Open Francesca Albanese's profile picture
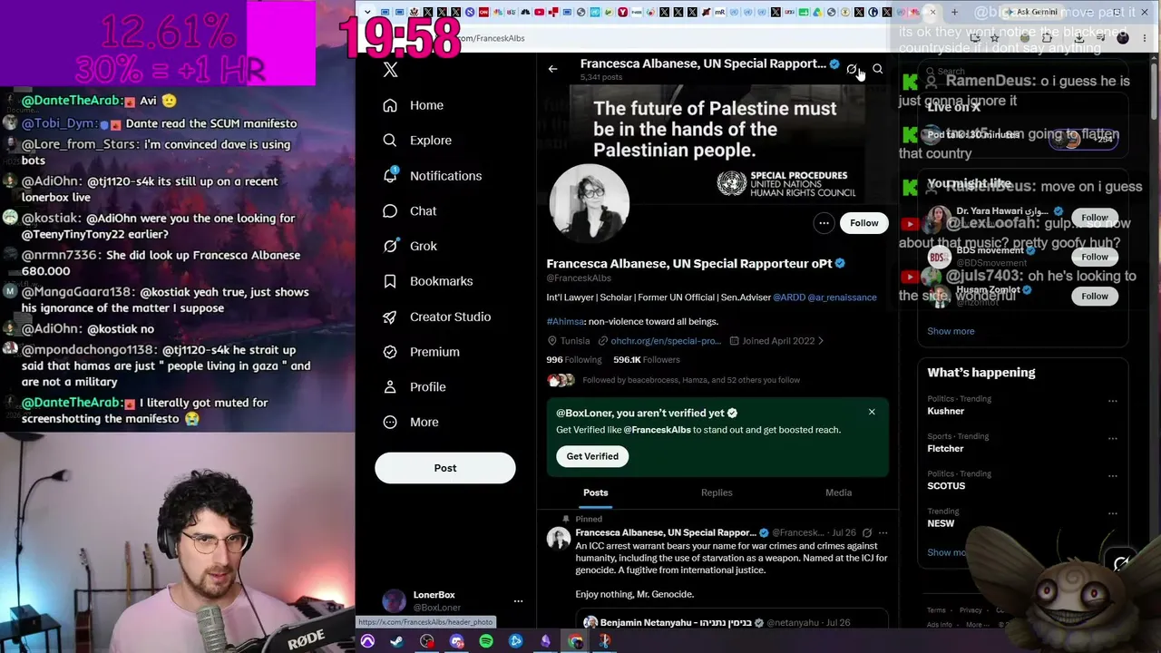1161x653 pixels. 590,203
